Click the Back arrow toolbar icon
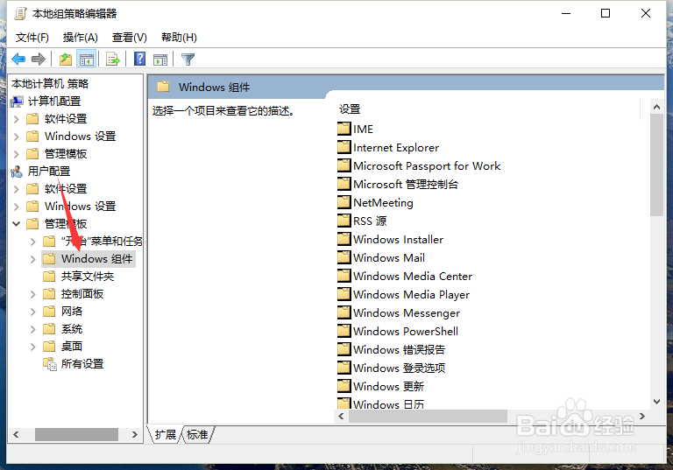This screenshot has width=673, height=470. (18, 59)
